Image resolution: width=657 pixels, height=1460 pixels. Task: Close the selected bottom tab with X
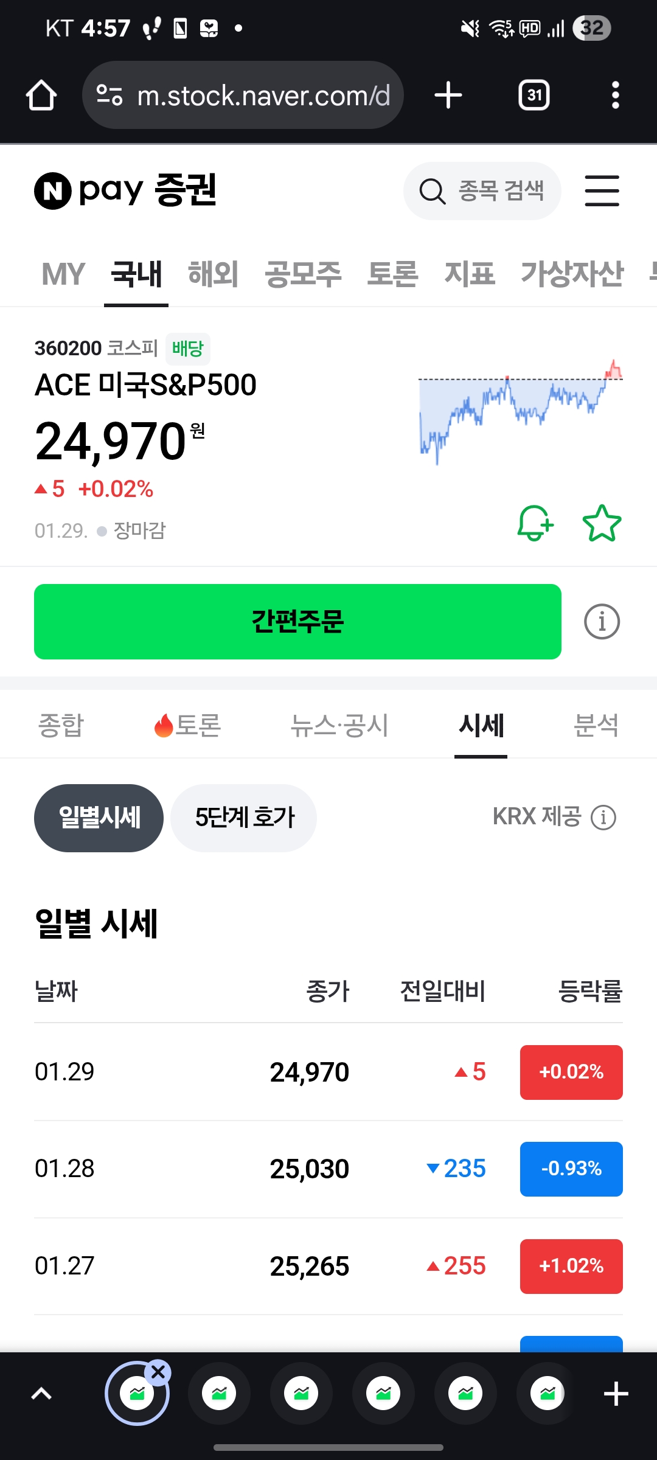(158, 1373)
